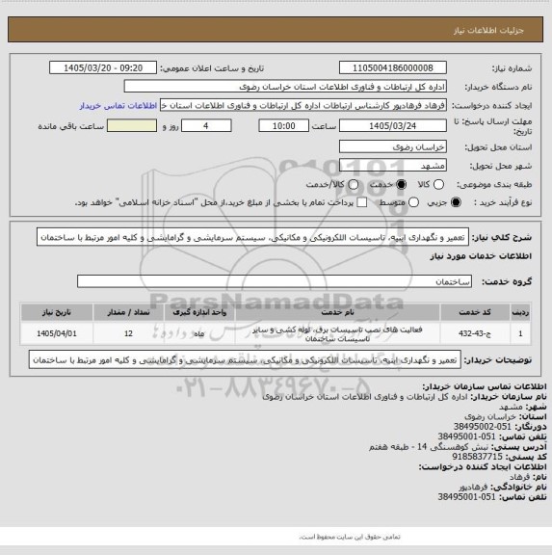
Task: Click the request creator field
Action: pyautogui.click(x=303, y=105)
